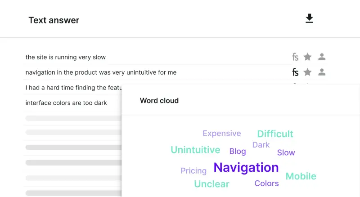Open fs icon for unintuitive navigation response

295,72
